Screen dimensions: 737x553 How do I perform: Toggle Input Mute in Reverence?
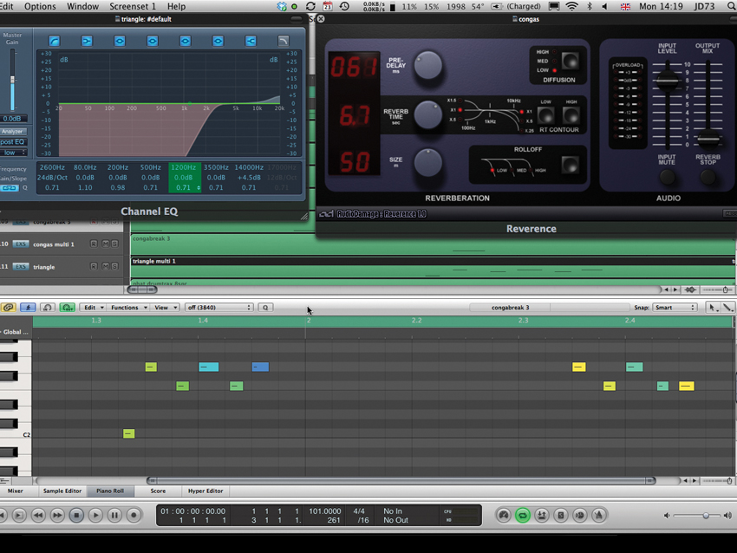667,177
